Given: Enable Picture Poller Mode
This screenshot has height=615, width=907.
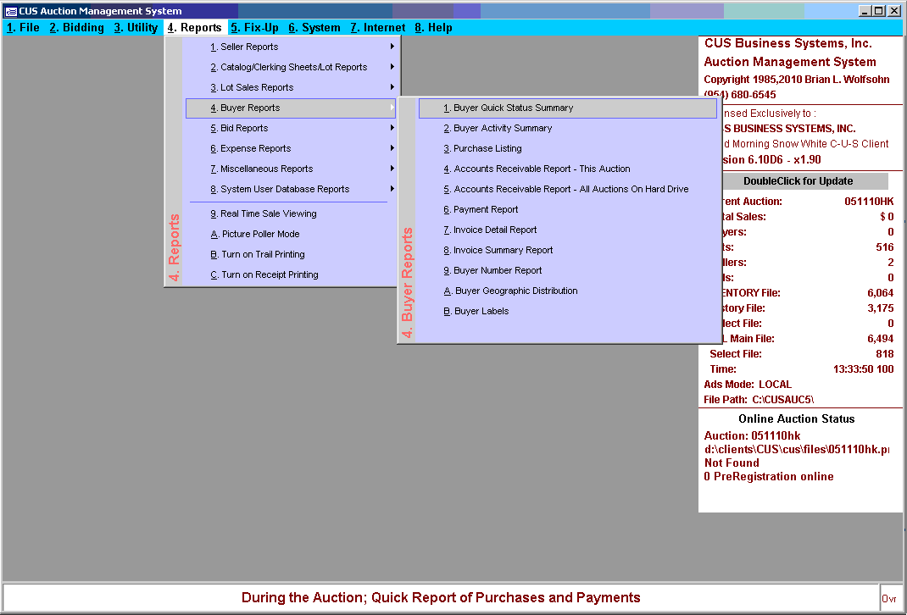Looking at the screenshot, I should point(260,235).
